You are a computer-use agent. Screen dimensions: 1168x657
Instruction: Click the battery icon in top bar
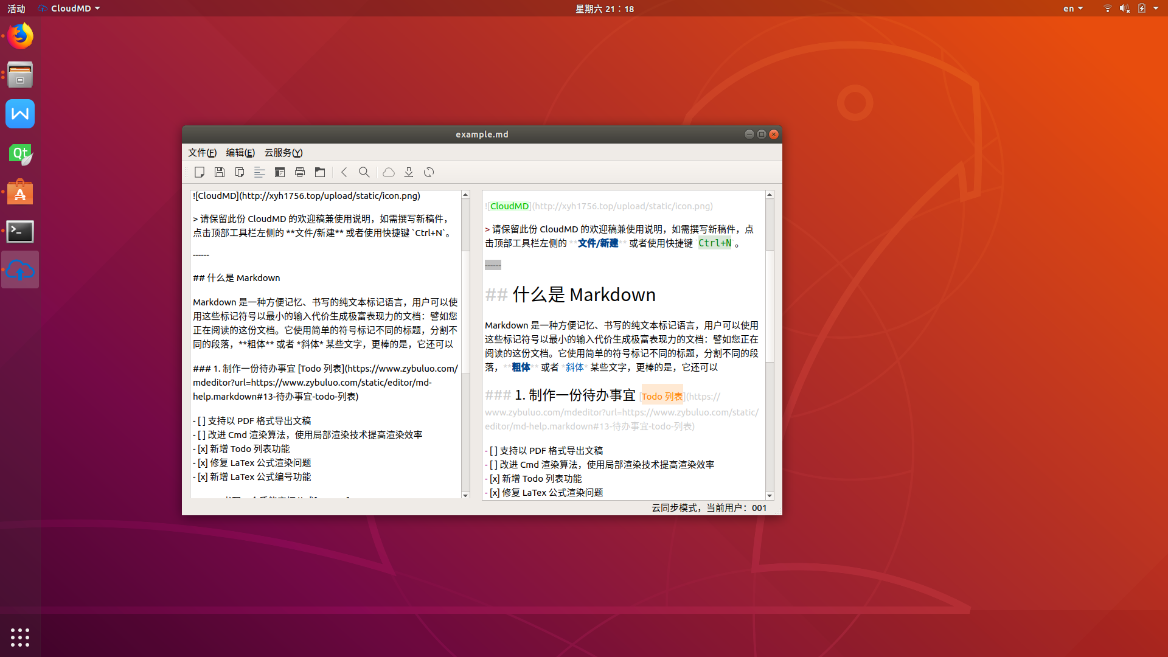point(1142,9)
